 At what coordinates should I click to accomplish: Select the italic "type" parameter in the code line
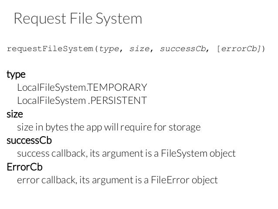pyautogui.click(x=109, y=49)
